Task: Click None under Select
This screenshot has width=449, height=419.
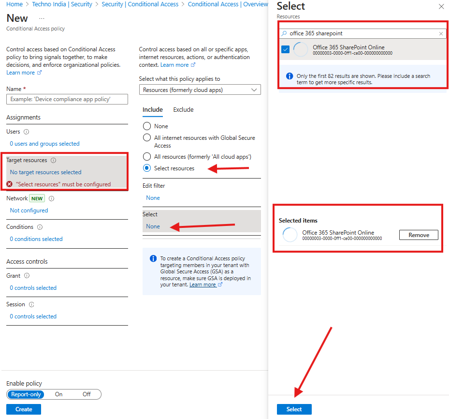Action: [153, 226]
